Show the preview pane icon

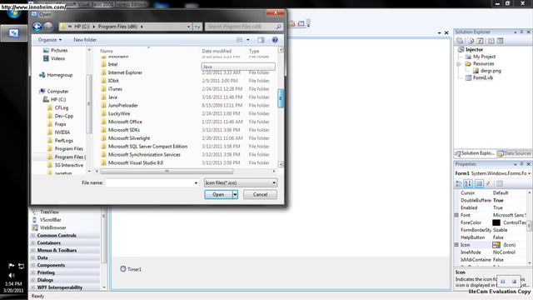point(261,40)
